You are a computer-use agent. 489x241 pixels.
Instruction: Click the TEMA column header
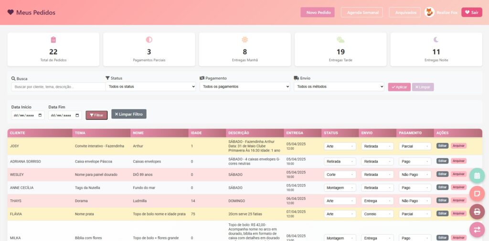[x=101, y=133]
